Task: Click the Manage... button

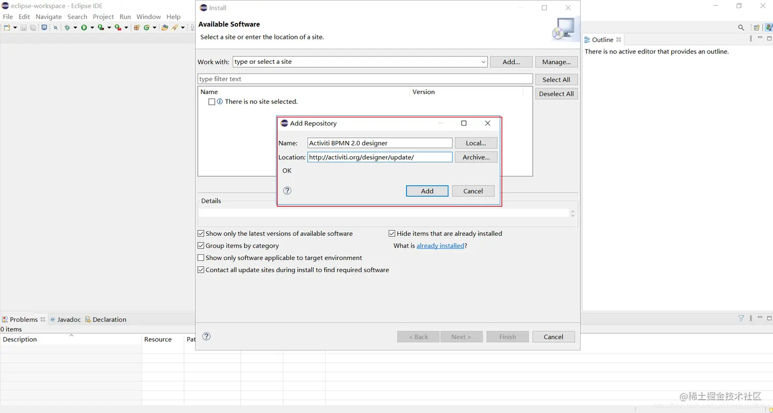Action: [556, 62]
